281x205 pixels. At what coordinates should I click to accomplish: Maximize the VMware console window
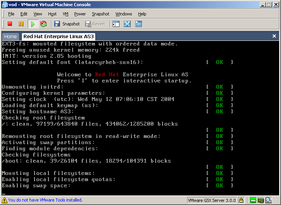click(269, 5)
